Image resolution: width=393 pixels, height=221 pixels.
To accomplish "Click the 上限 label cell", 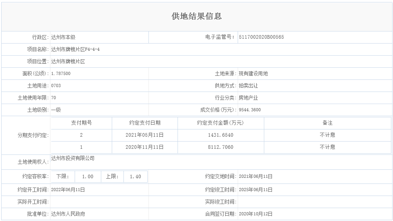I will click(x=112, y=177).
